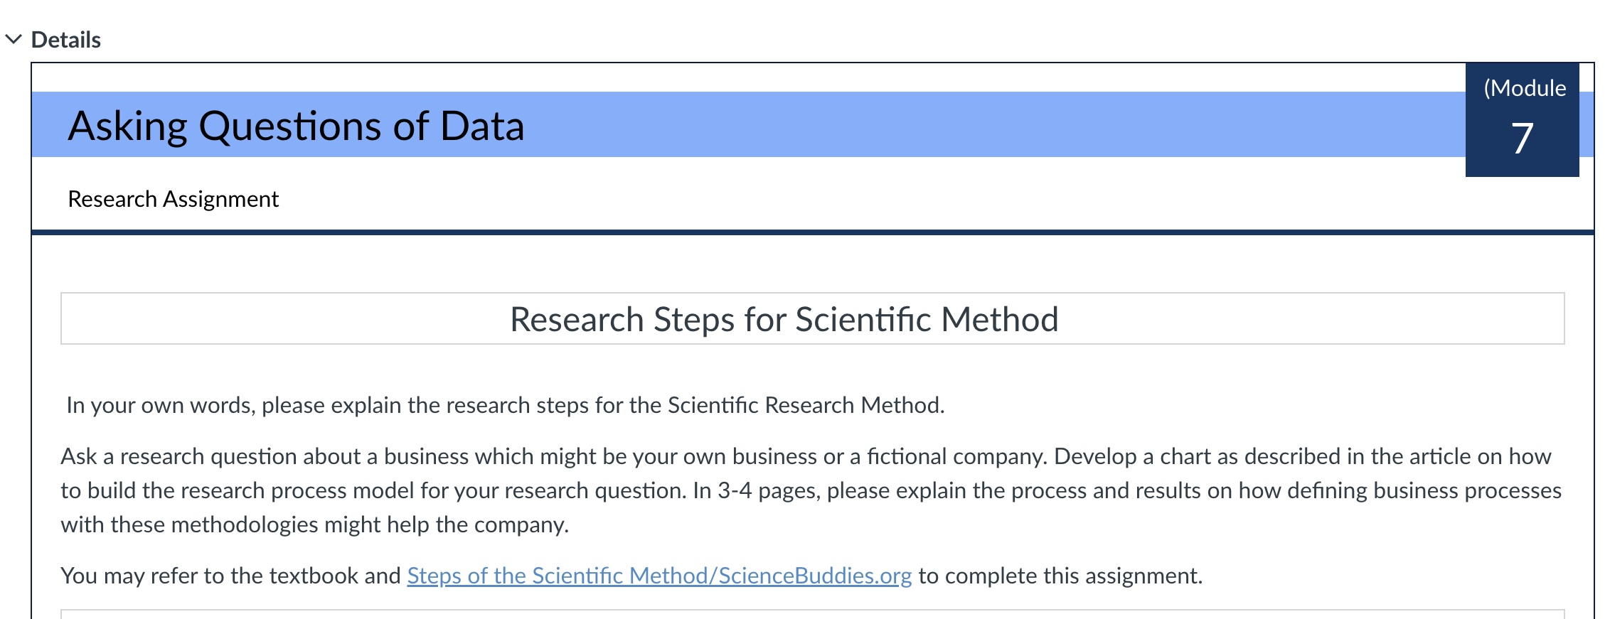Image resolution: width=1610 pixels, height=619 pixels.
Task: Click the number 7 in the module badge
Action: coord(1522,140)
